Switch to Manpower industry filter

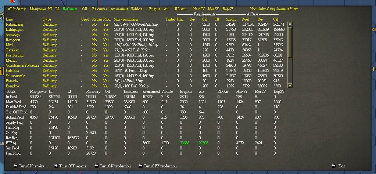click(x=38, y=9)
